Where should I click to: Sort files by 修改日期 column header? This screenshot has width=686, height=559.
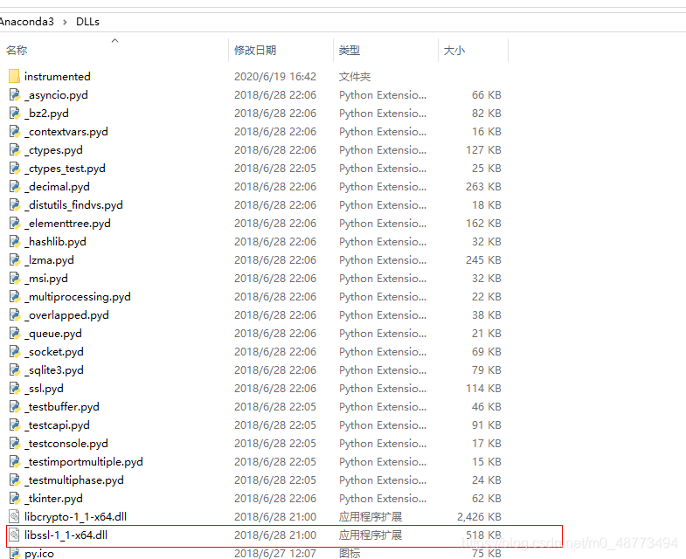[x=255, y=51]
